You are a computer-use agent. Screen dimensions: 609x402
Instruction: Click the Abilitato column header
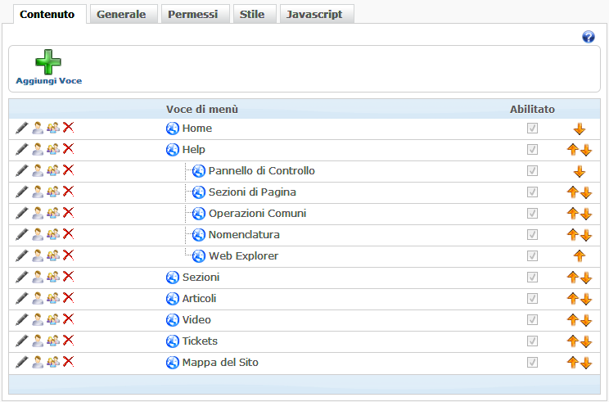[532, 109]
